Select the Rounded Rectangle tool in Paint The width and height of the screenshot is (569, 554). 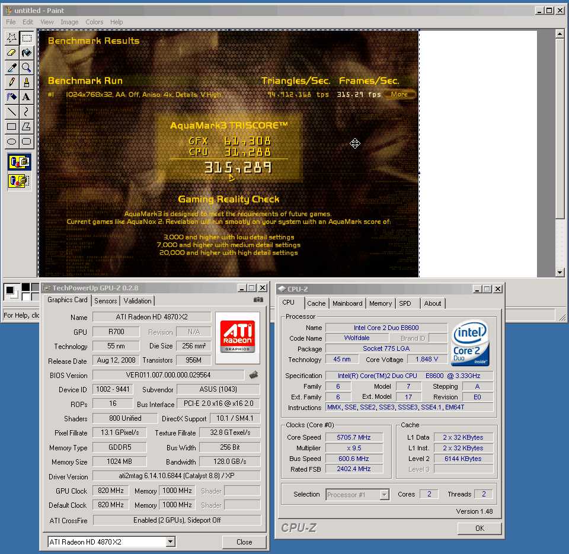(x=27, y=142)
